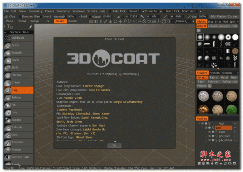Expand the About dialog text downward arrow
This screenshot has height=172, width=243.
[115, 142]
